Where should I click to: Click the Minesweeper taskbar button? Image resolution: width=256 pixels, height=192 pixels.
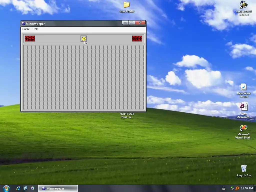pyautogui.click(x=58, y=188)
